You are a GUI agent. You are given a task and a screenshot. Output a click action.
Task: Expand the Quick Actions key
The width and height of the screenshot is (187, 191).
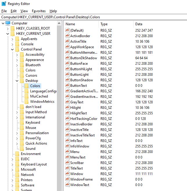(17, 143)
